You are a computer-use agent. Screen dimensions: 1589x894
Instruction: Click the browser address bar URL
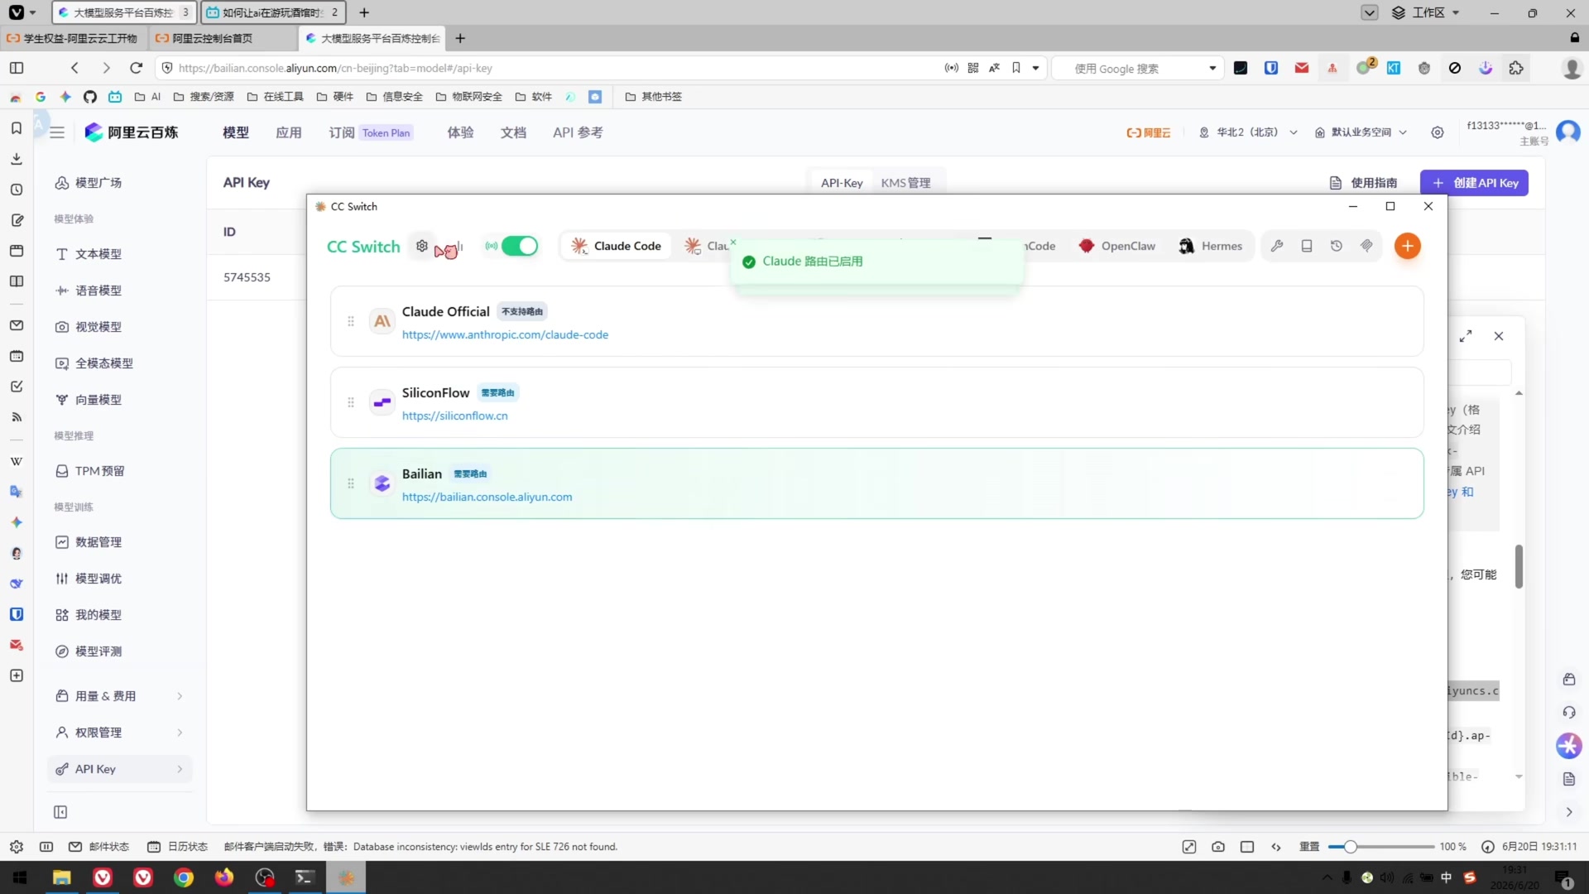pyautogui.click(x=335, y=68)
